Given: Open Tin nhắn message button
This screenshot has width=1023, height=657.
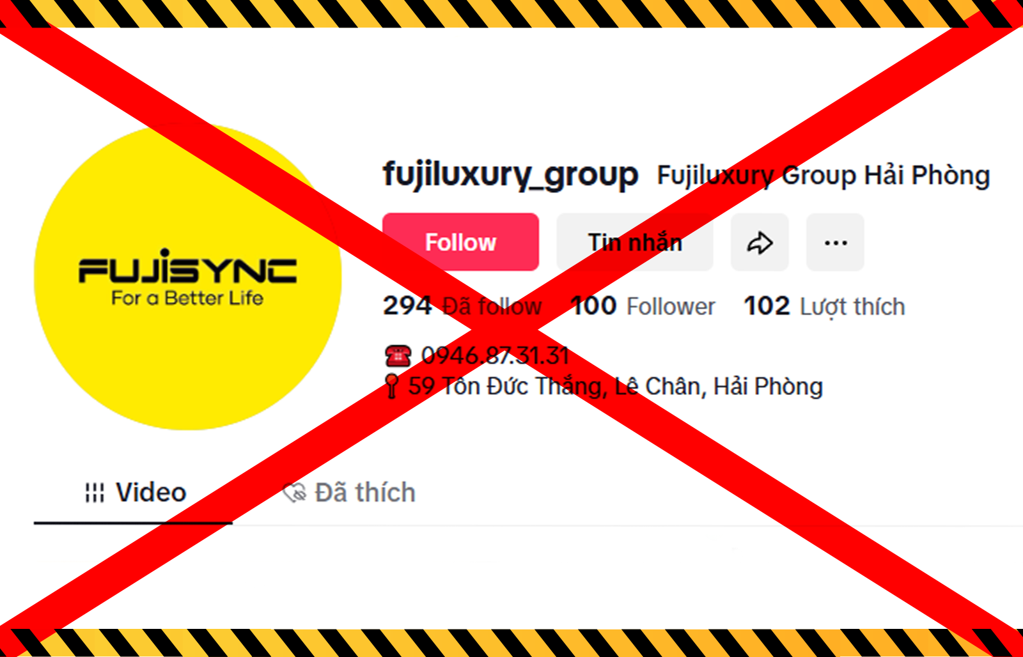Looking at the screenshot, I should click(635, 242).
